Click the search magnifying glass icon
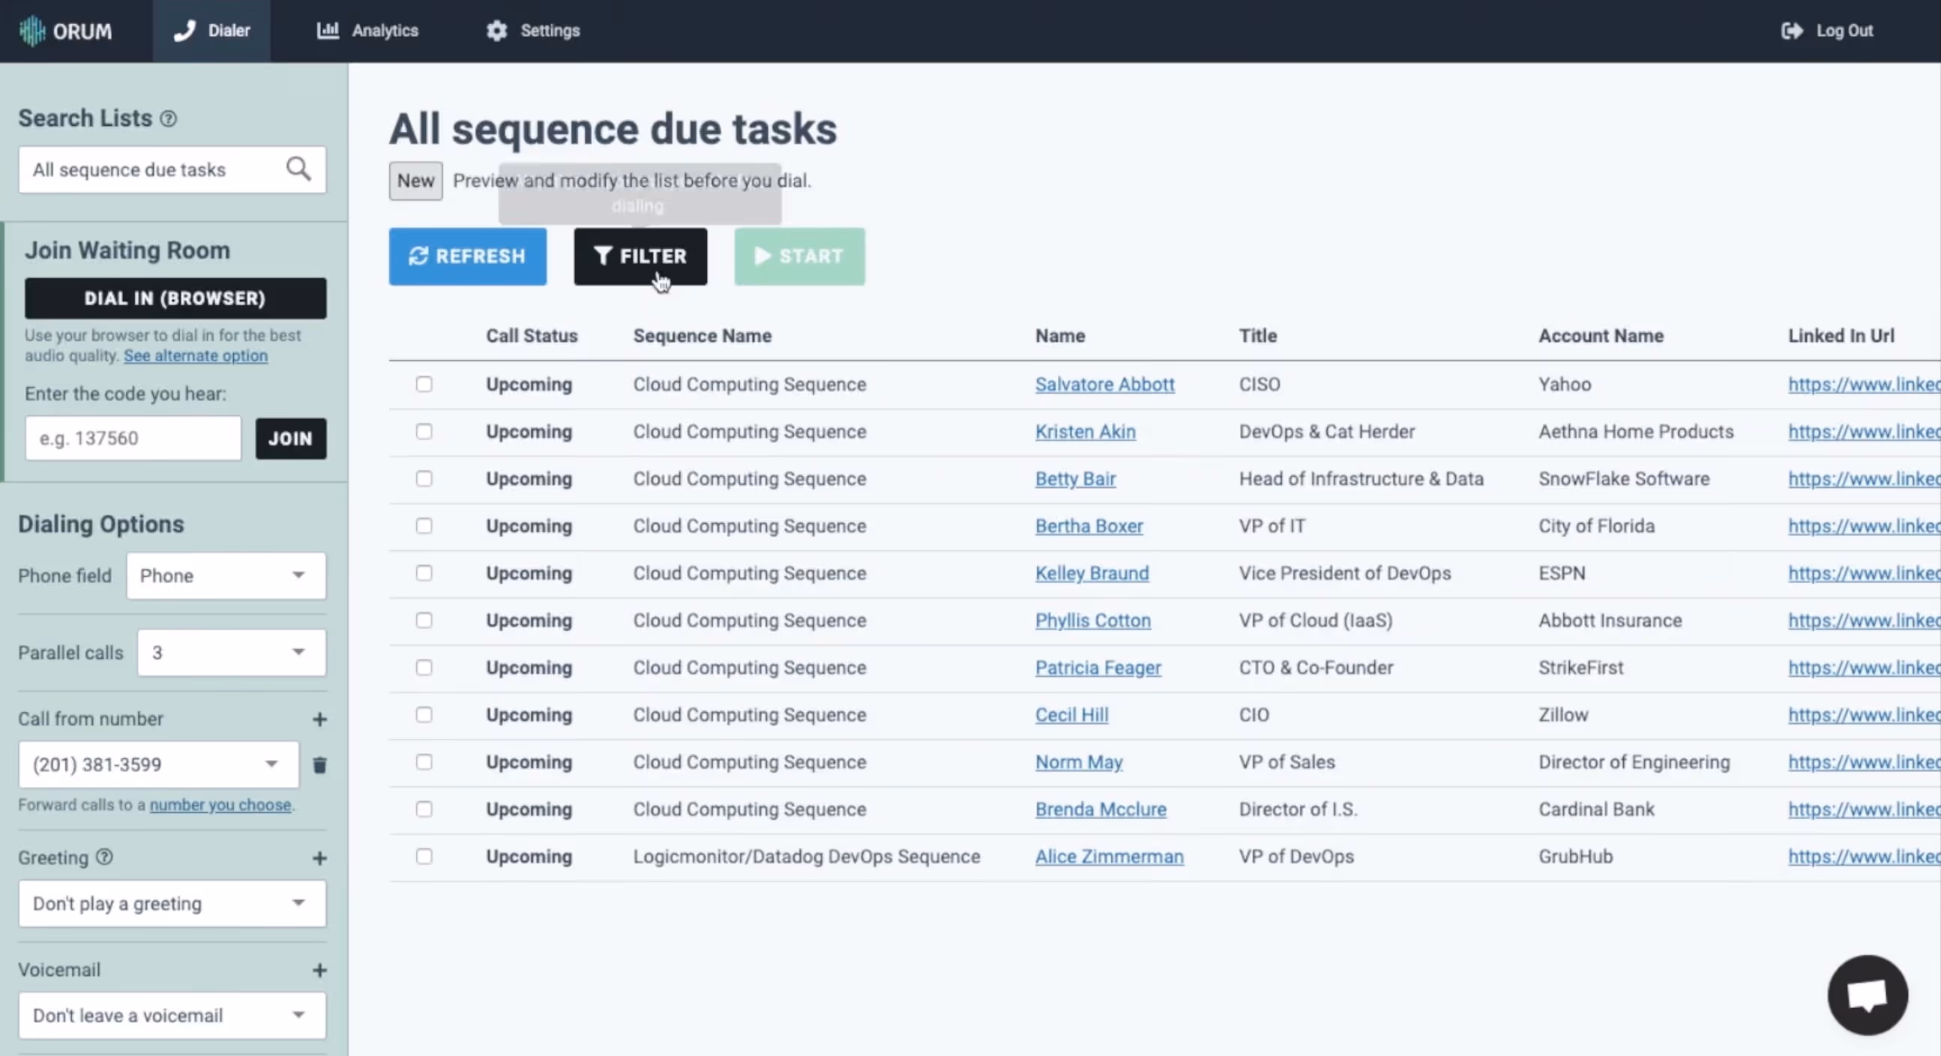The width and height of the screenshot is (1941, 1056). pyautogui.click(x=298, y=169)
